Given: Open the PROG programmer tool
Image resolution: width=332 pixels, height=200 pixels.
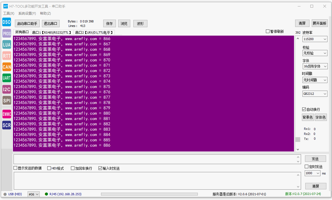Looking at the screenshot, I should click(x=6, y=33).
